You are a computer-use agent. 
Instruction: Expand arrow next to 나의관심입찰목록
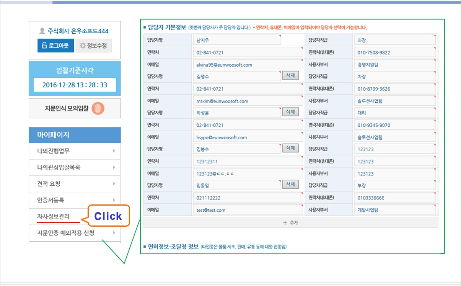[114, 168]
